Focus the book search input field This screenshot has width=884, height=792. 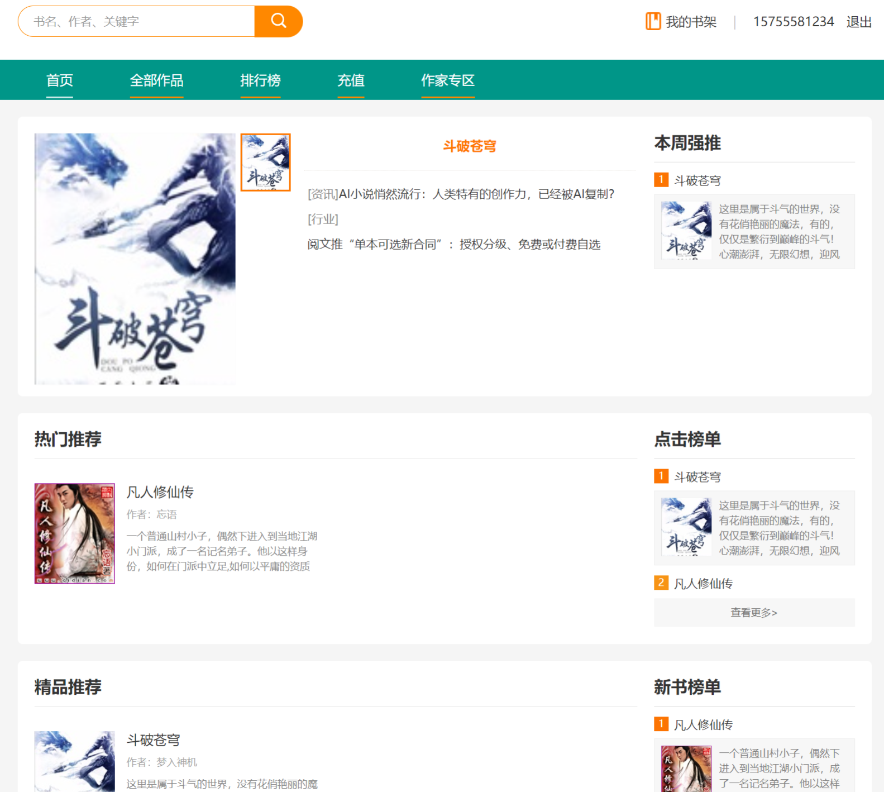[137, 22]
